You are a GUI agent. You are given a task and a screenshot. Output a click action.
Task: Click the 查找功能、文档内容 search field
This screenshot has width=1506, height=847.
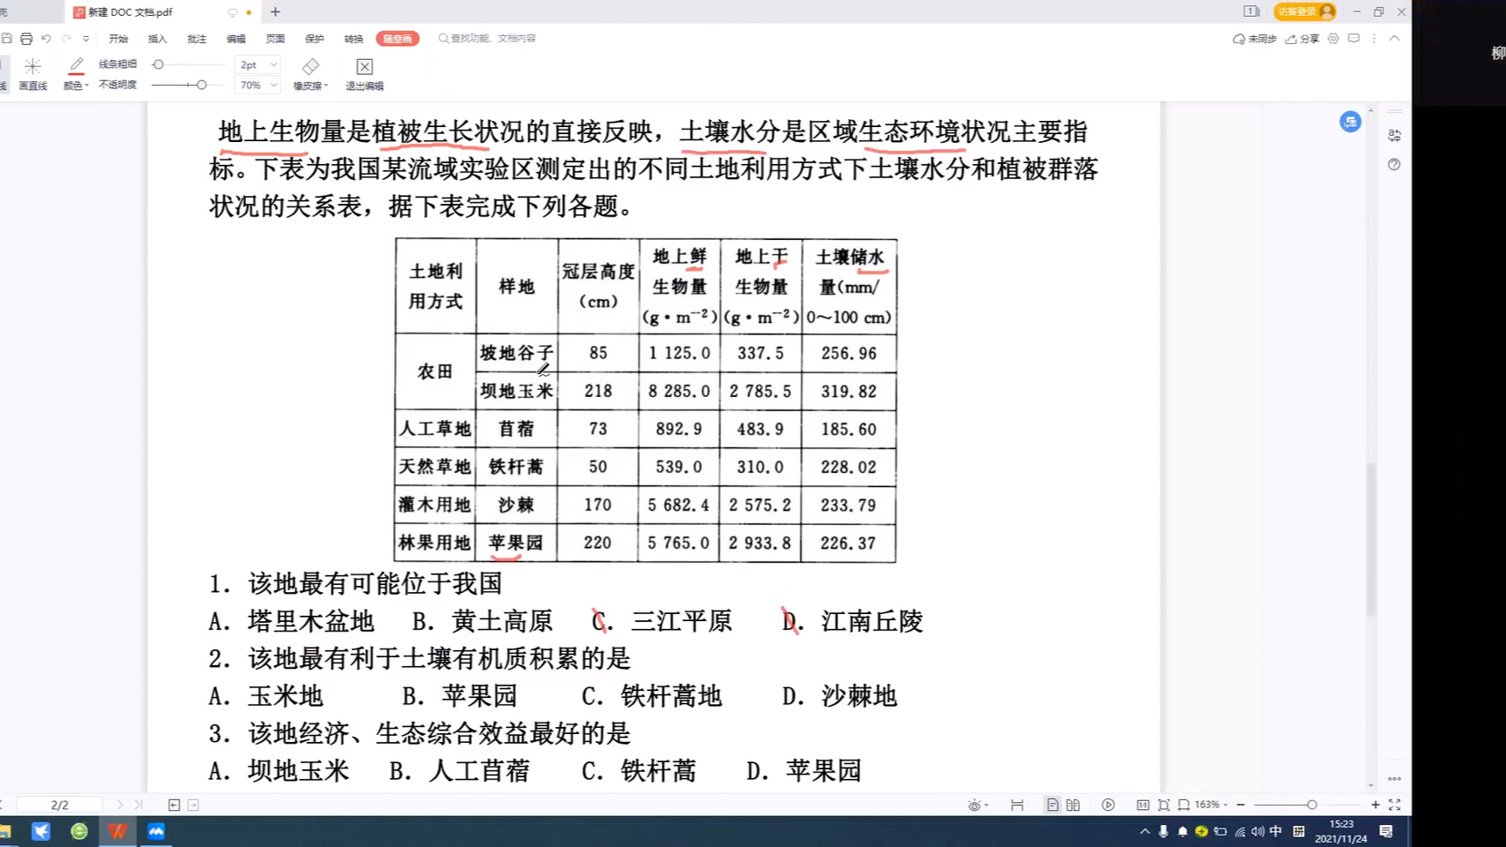(488, 39)
